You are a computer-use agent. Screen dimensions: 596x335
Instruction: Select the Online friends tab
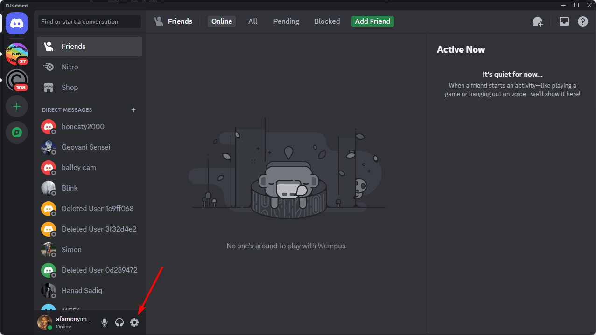click(222, 21)
